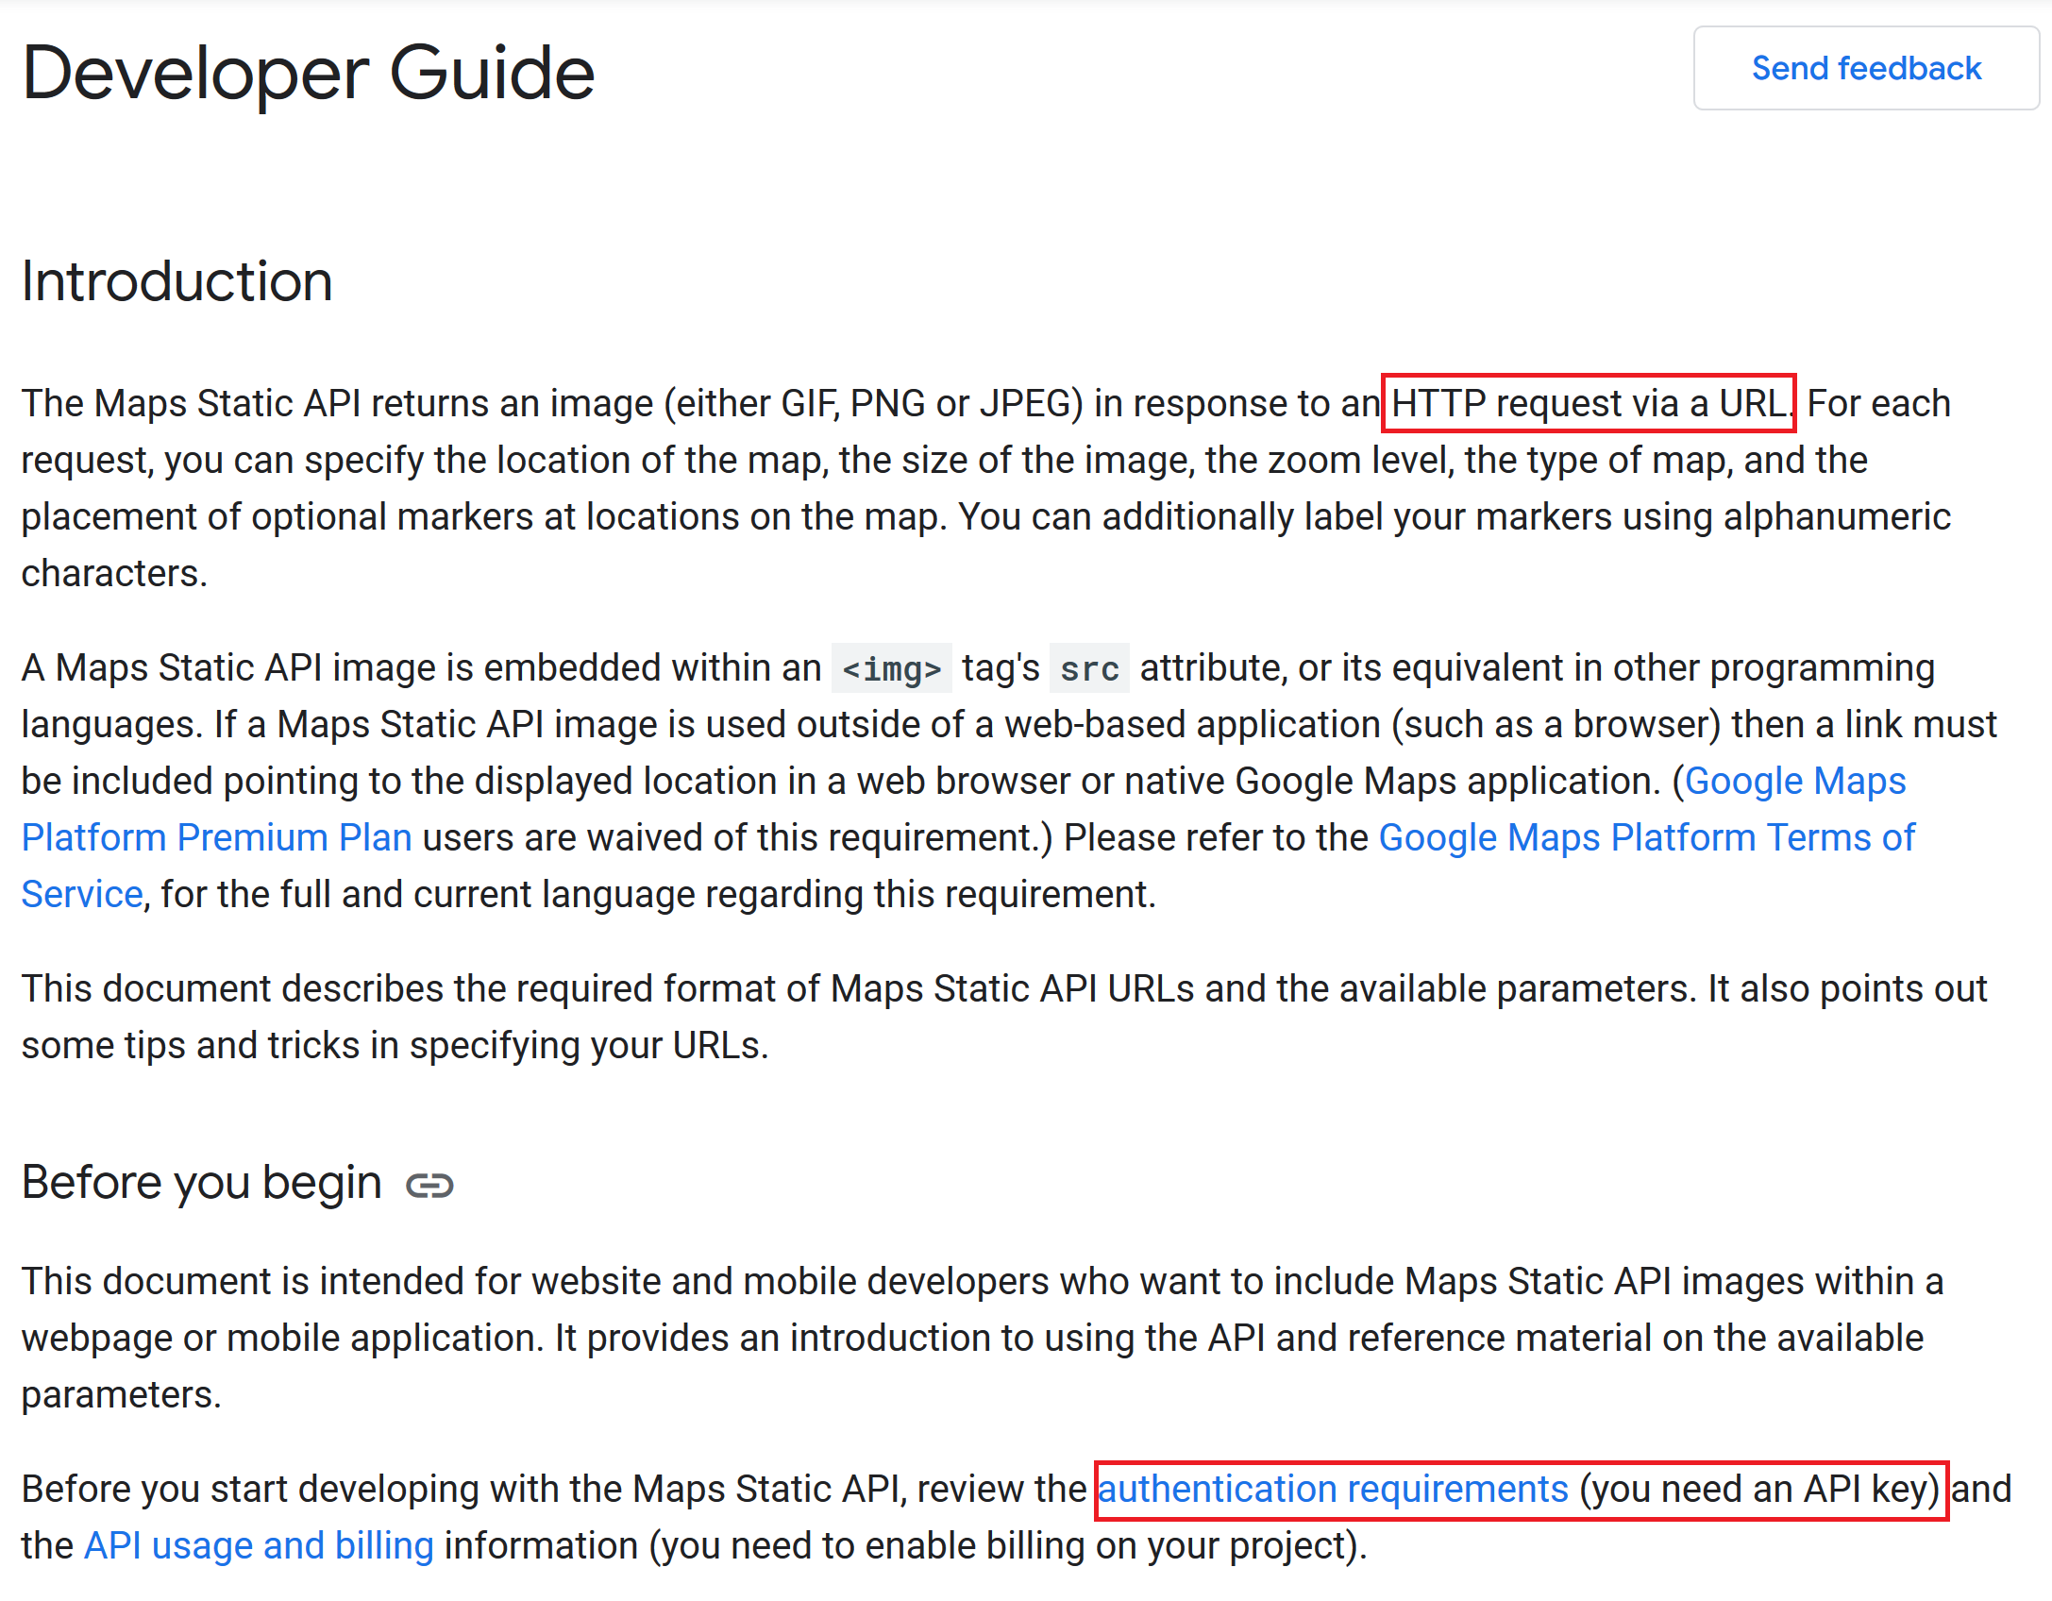Open Google Maps Platform Terms of Service link

[1646, 837]
